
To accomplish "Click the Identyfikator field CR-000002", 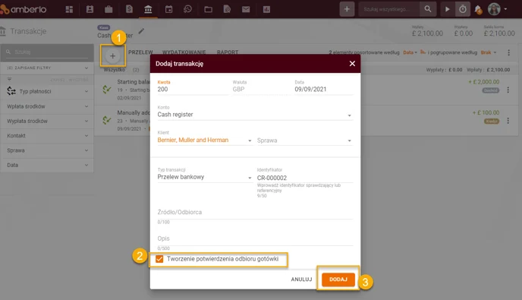I will click(304, 178).
